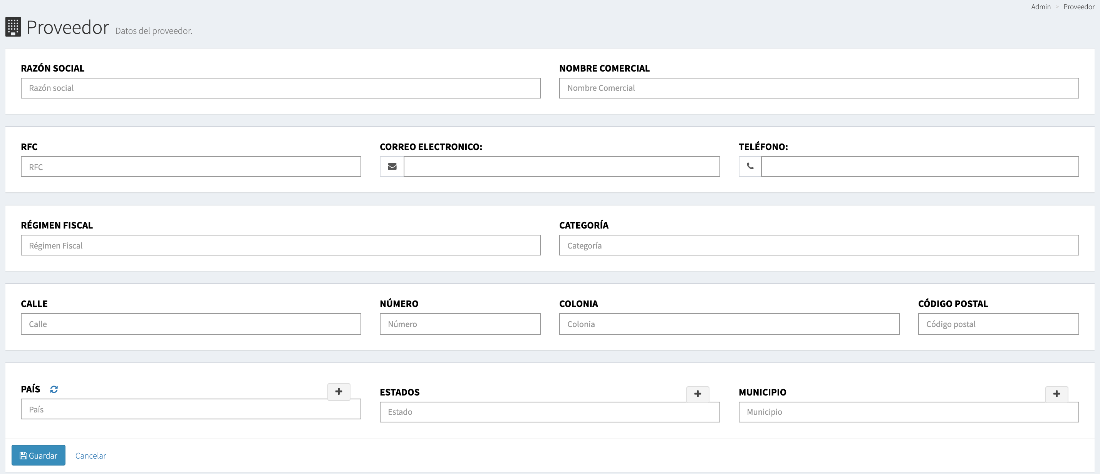This screenshot has height=474, width=1100.
Task: Open the Estado selection field
Action: pos(549,412)
